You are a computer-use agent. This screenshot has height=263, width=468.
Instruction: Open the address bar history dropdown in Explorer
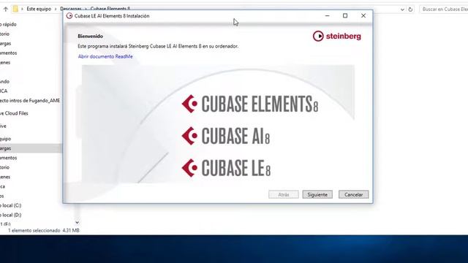point(402,9)
